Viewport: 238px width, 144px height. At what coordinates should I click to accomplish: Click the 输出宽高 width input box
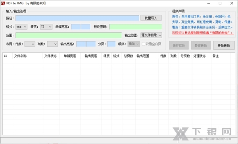coord(81,44)
